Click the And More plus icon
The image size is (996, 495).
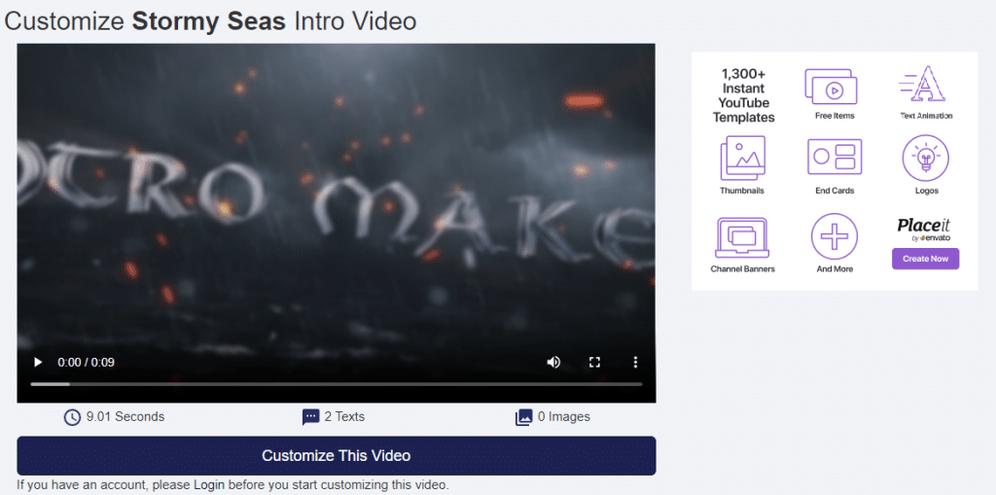point(835,234)
